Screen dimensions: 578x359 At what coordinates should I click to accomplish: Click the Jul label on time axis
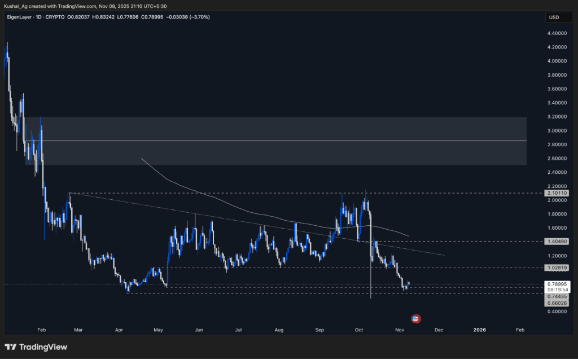pos(239,330)
